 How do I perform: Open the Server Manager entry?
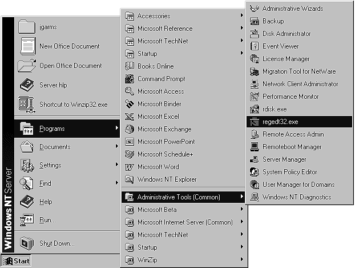(284, 159)
